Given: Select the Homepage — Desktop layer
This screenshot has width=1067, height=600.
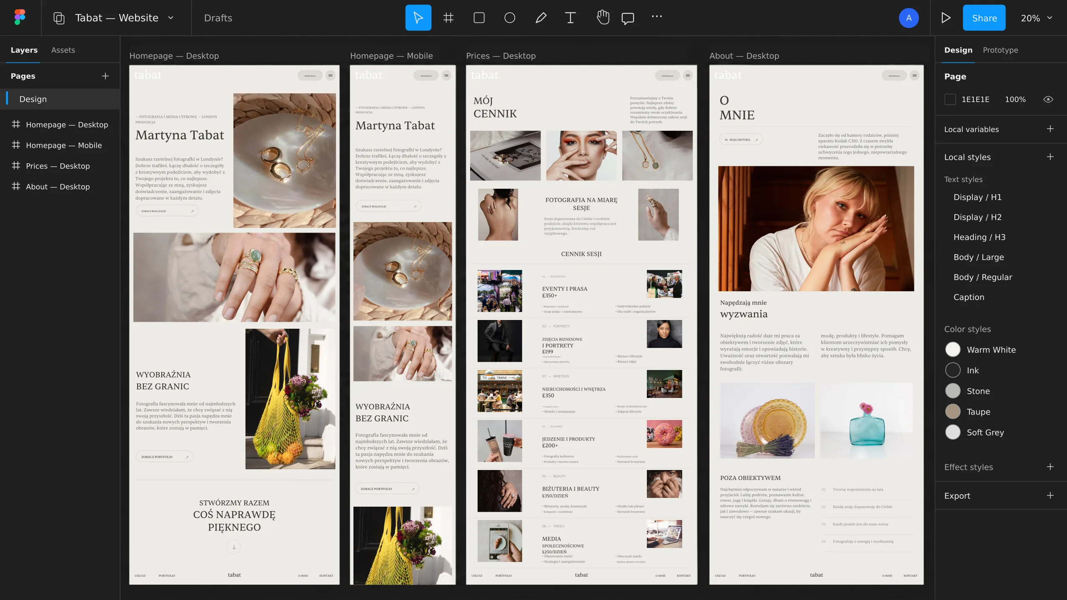Looking at the screenshot, I should point(60,125).
